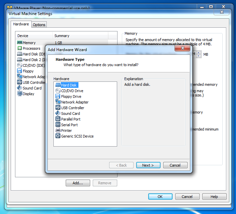
Task: Click Sound Card icon in Settings device list
Action: pyautogui.click(x=20, y=88)
